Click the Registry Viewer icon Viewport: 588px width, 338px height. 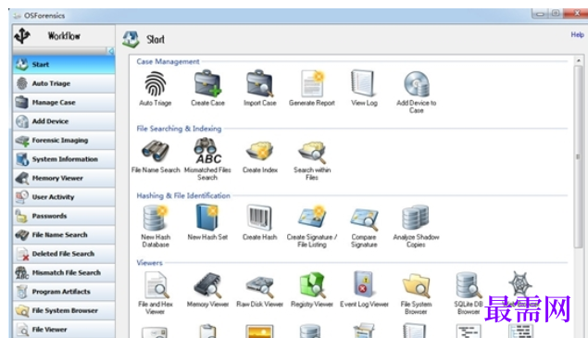click(x=312, y=284)
